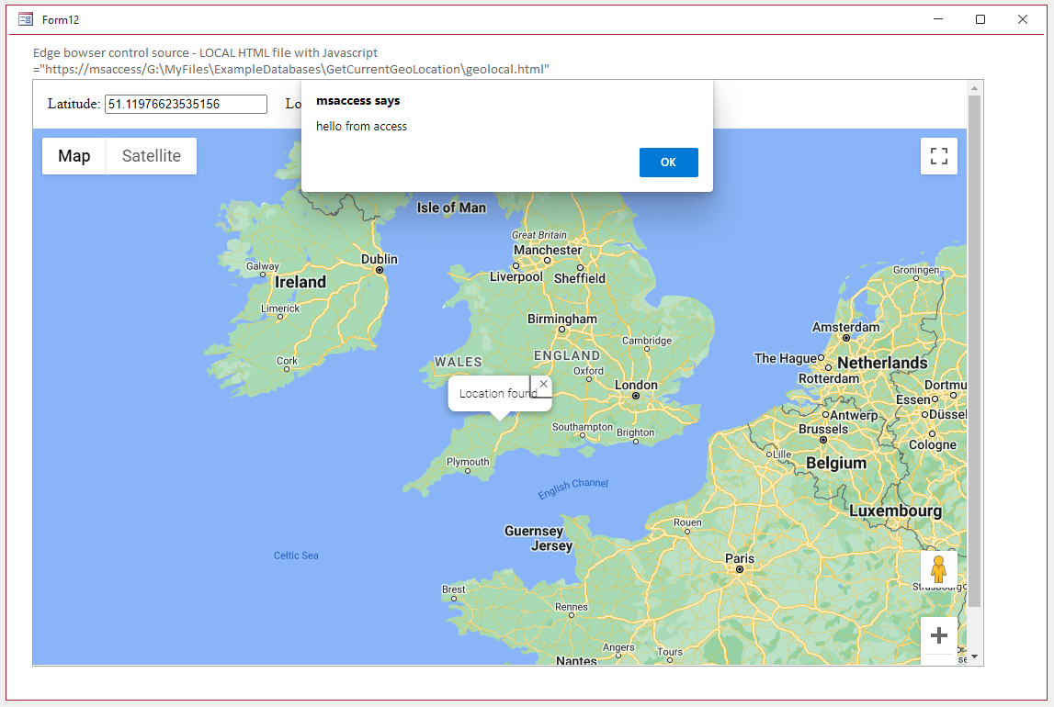The height and width of the screenshot is (707, 1054).
Task: Click the Brussels marker dot
Action: [822, 439]
